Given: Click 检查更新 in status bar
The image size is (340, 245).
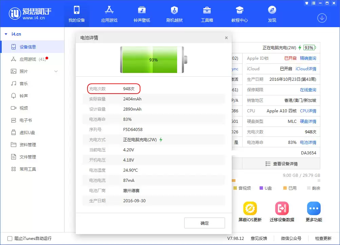Looking at the screenshot, I should pos(323,239).
